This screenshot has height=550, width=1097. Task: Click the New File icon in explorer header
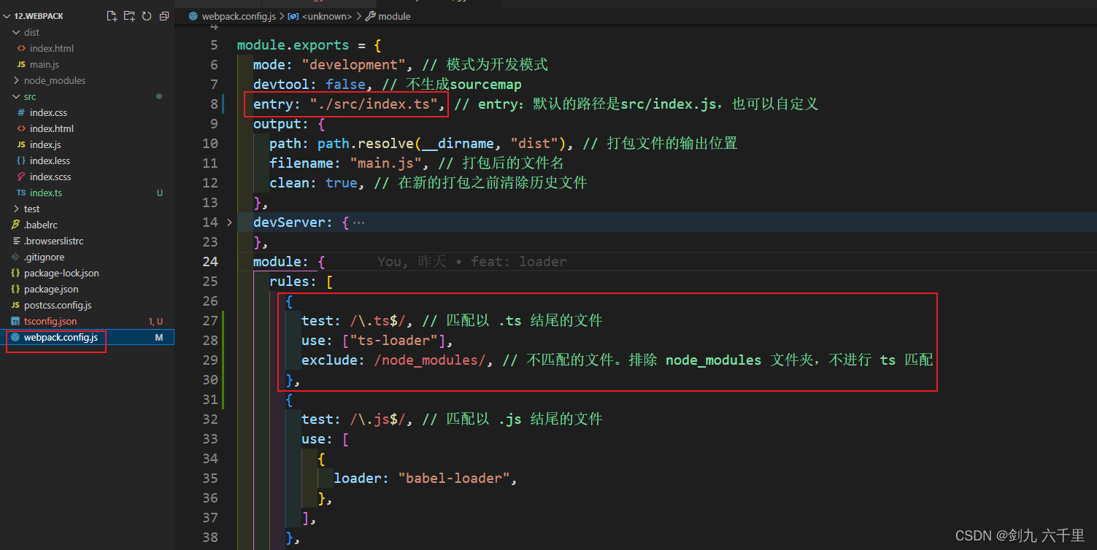112,16
